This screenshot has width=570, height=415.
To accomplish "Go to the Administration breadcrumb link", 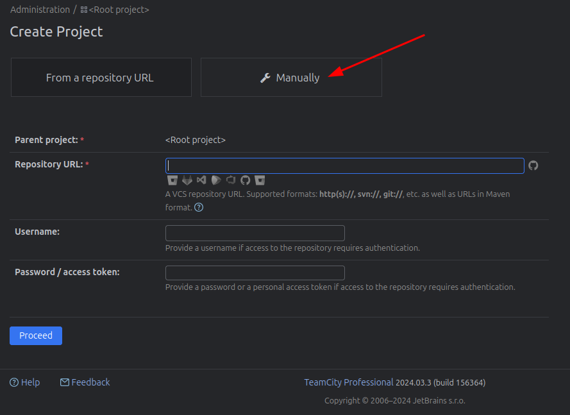I will click(x=40, y=10).
